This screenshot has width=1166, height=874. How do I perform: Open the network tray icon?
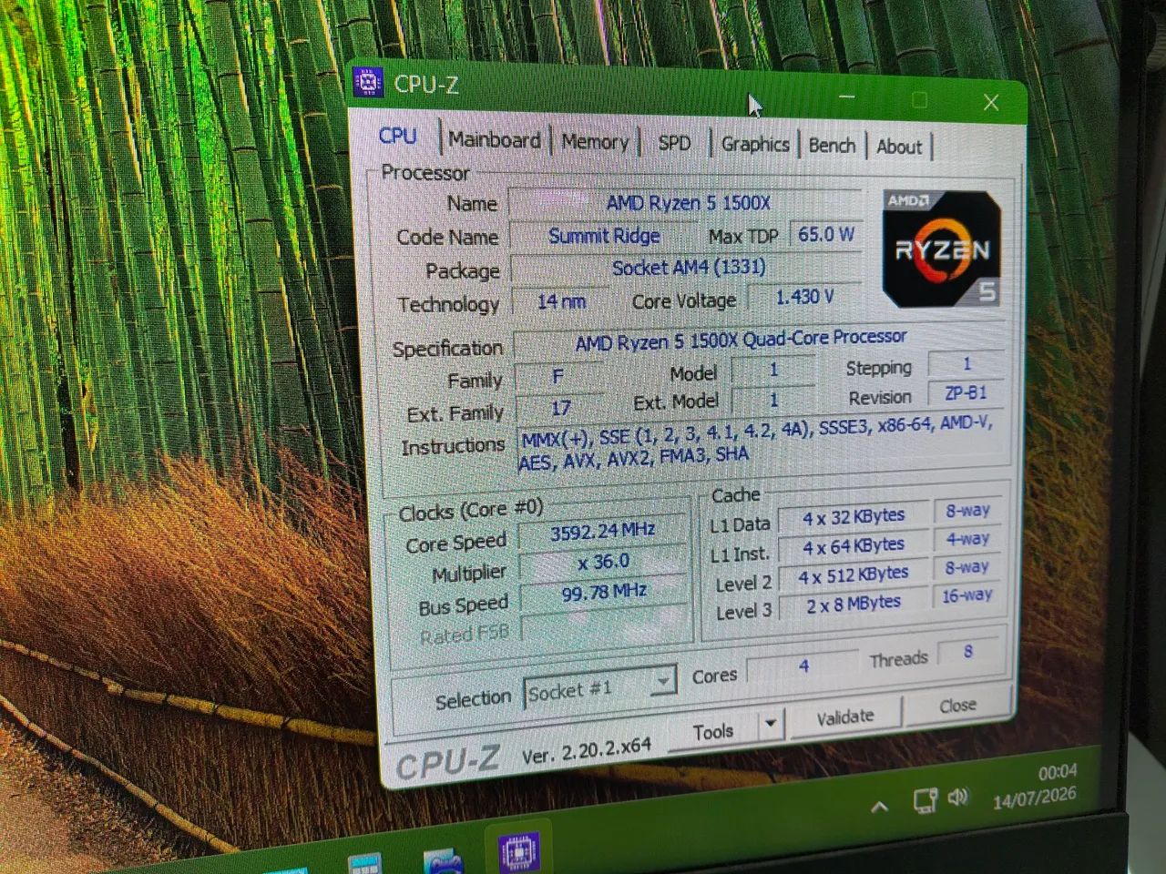[x=925, y=800]
